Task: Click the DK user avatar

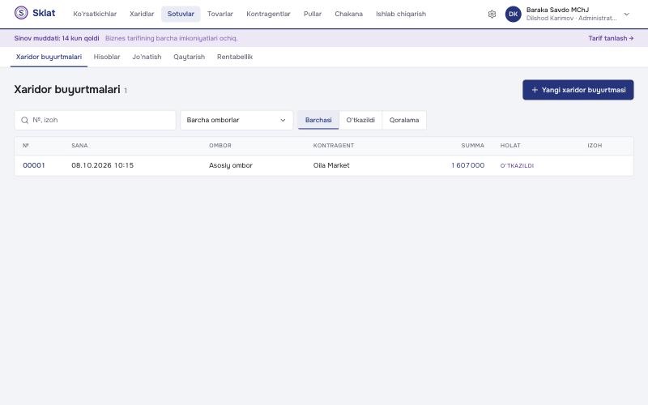Action: coord(514,14)
